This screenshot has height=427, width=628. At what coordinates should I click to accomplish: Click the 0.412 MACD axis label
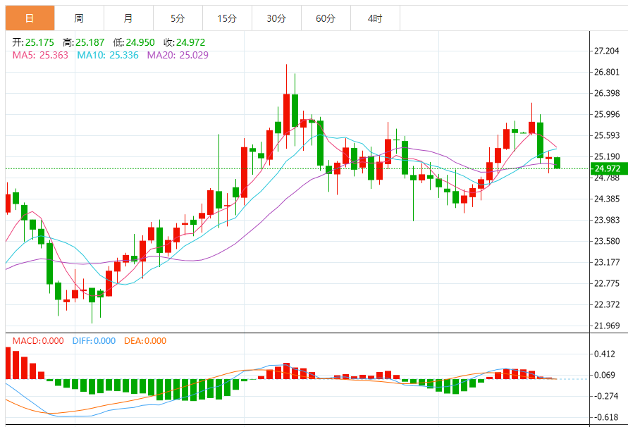pos(604,354)
